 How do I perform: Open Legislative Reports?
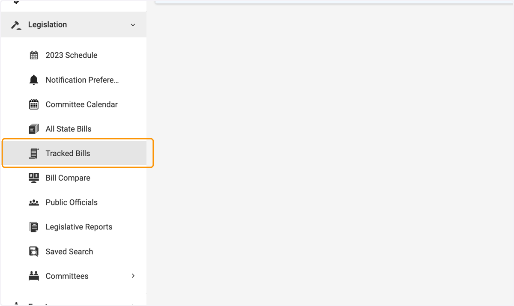79,227
